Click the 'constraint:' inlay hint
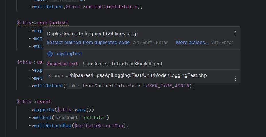Image resolution: width=266 pixels, height=137 pixels. pyautogui.click(x=67, y=117)
